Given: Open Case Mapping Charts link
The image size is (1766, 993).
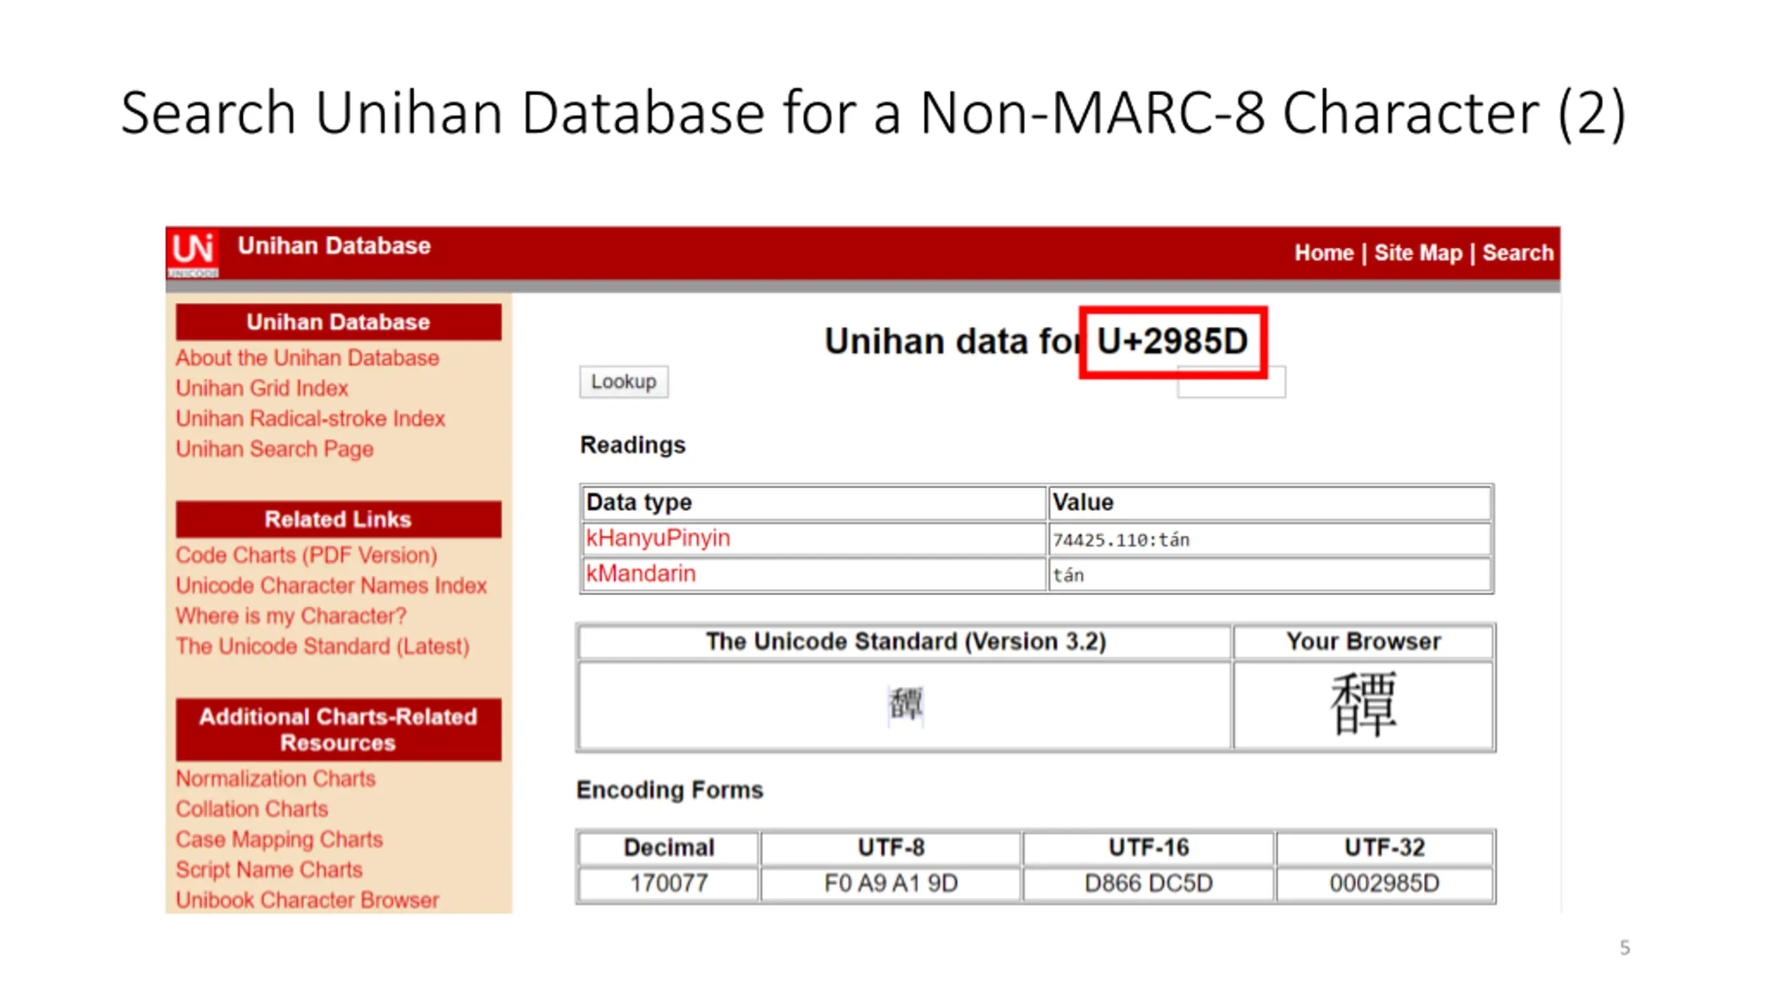Looking at the screenshot, I should click(x=279, y=839).
